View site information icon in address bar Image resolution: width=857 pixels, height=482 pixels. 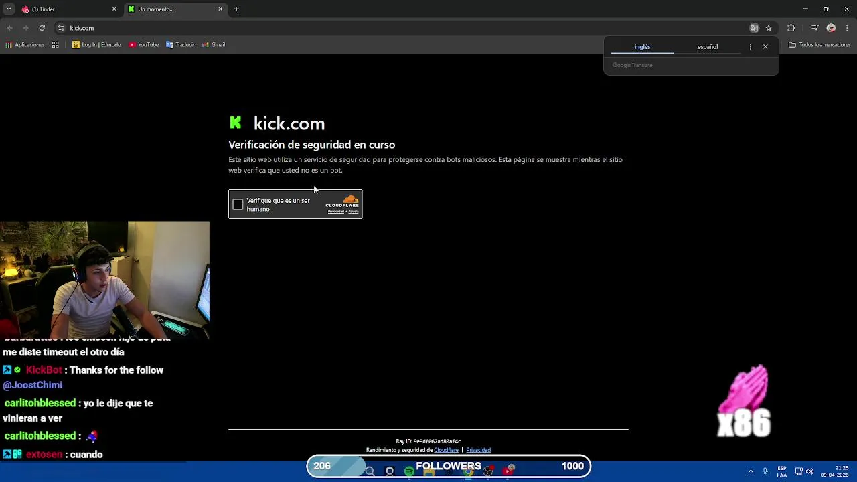tap(61, 28)
